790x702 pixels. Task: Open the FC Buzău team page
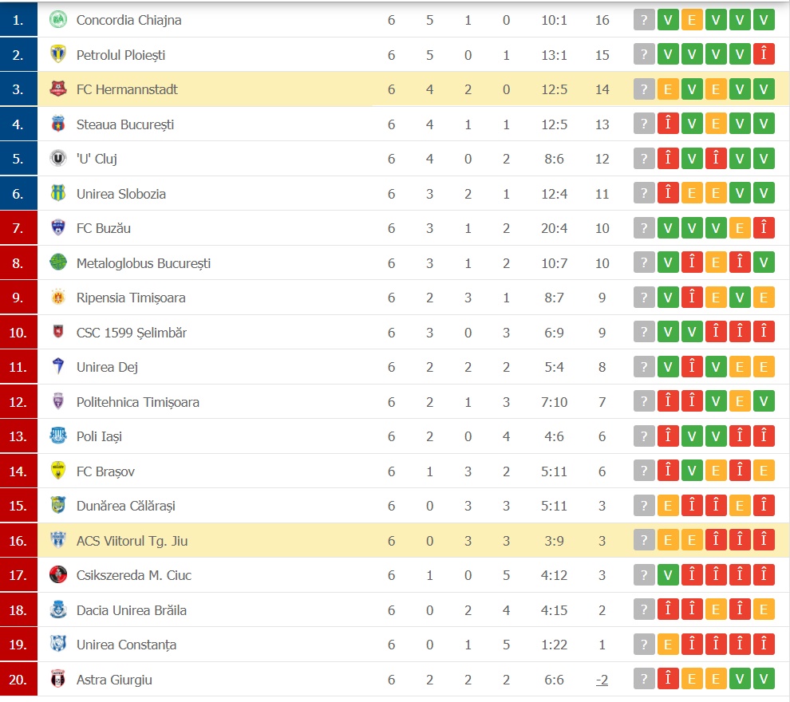[x=103, y=228]
